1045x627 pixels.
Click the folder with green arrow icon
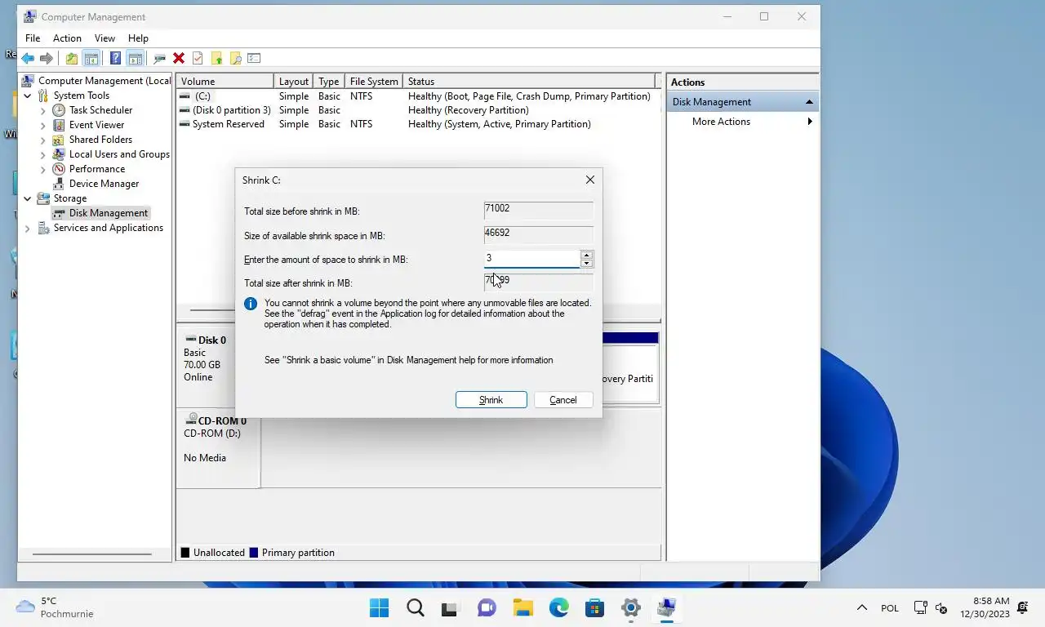point(216,58)
